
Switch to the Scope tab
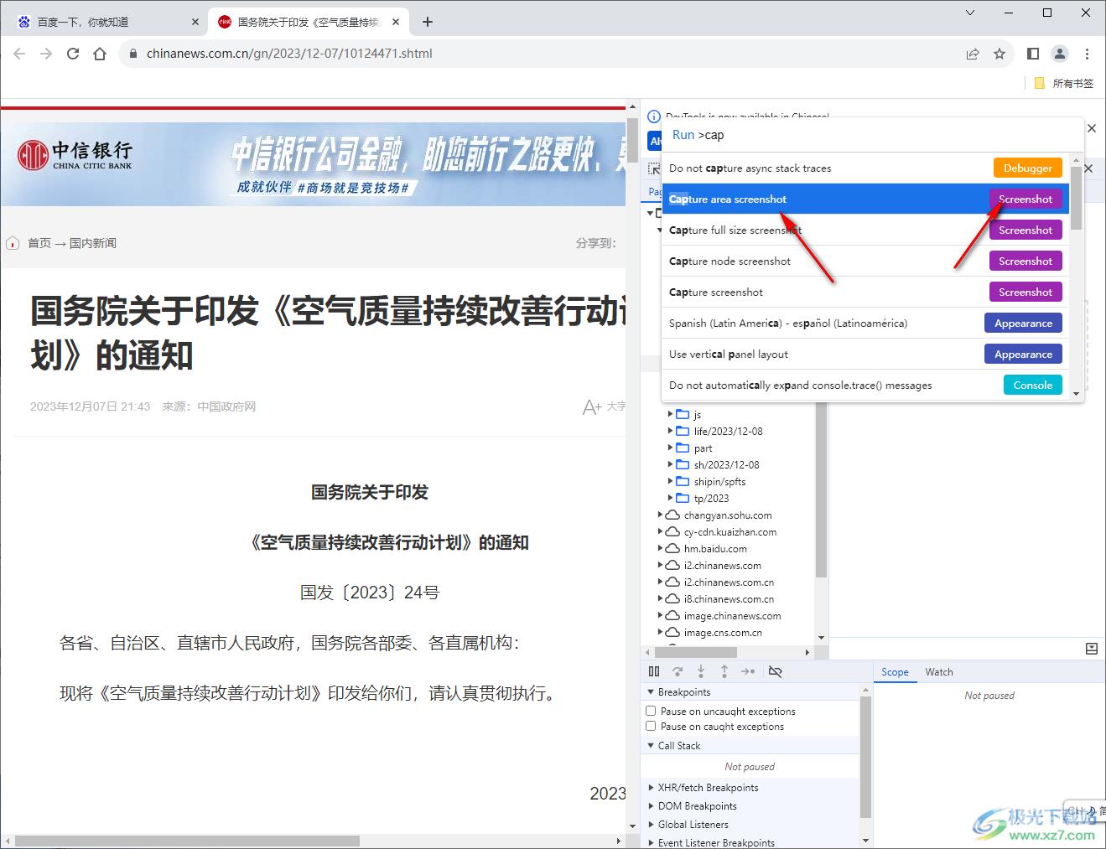[x=895, y=671]
